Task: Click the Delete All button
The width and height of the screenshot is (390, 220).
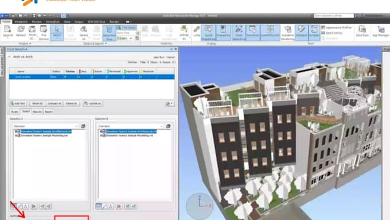Action: [71, 103]
